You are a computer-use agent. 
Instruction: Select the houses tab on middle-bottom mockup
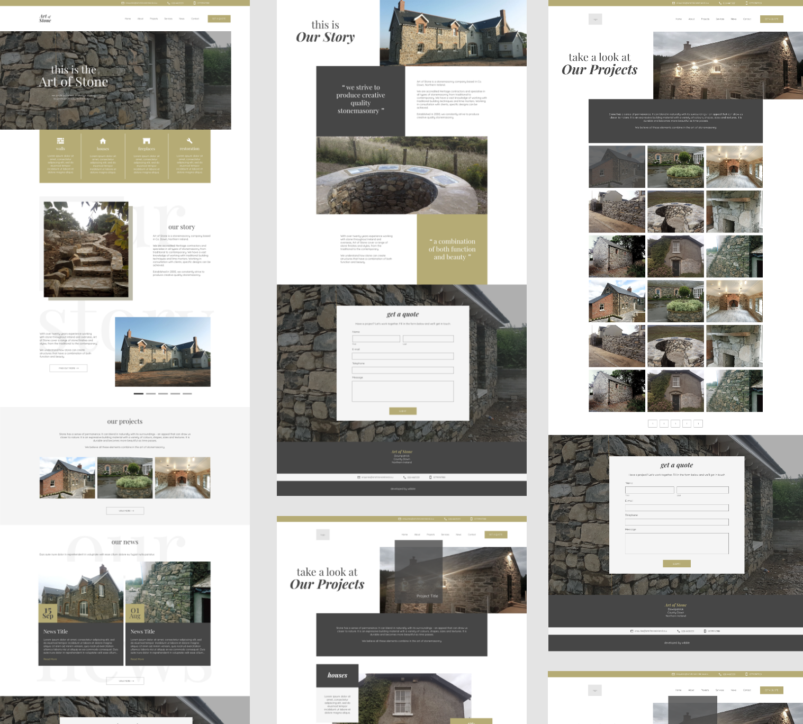pos(337,675)
